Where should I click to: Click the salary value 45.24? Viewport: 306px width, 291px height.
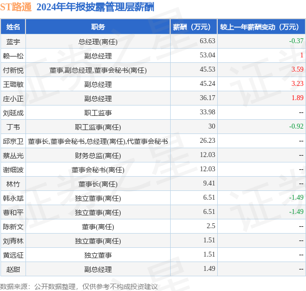point(207,84)
